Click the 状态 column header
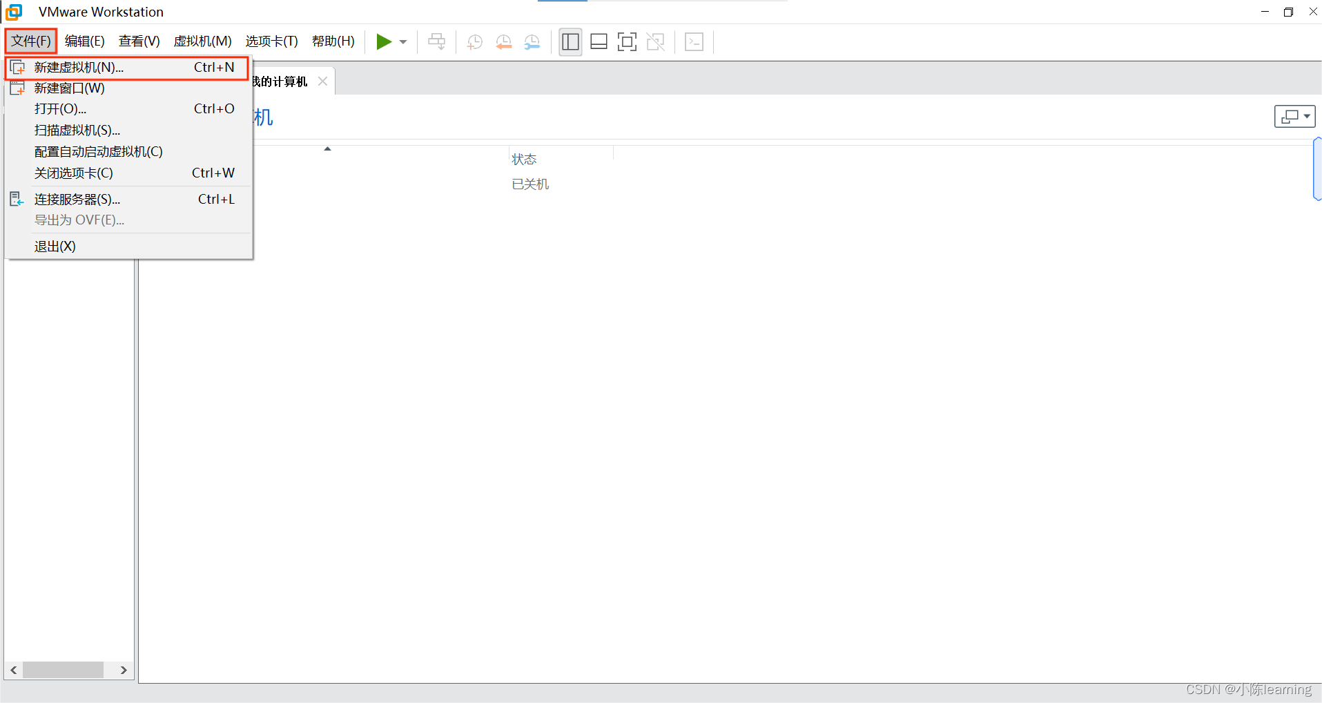The image size is (1322, 703). [x=524, y=160]
